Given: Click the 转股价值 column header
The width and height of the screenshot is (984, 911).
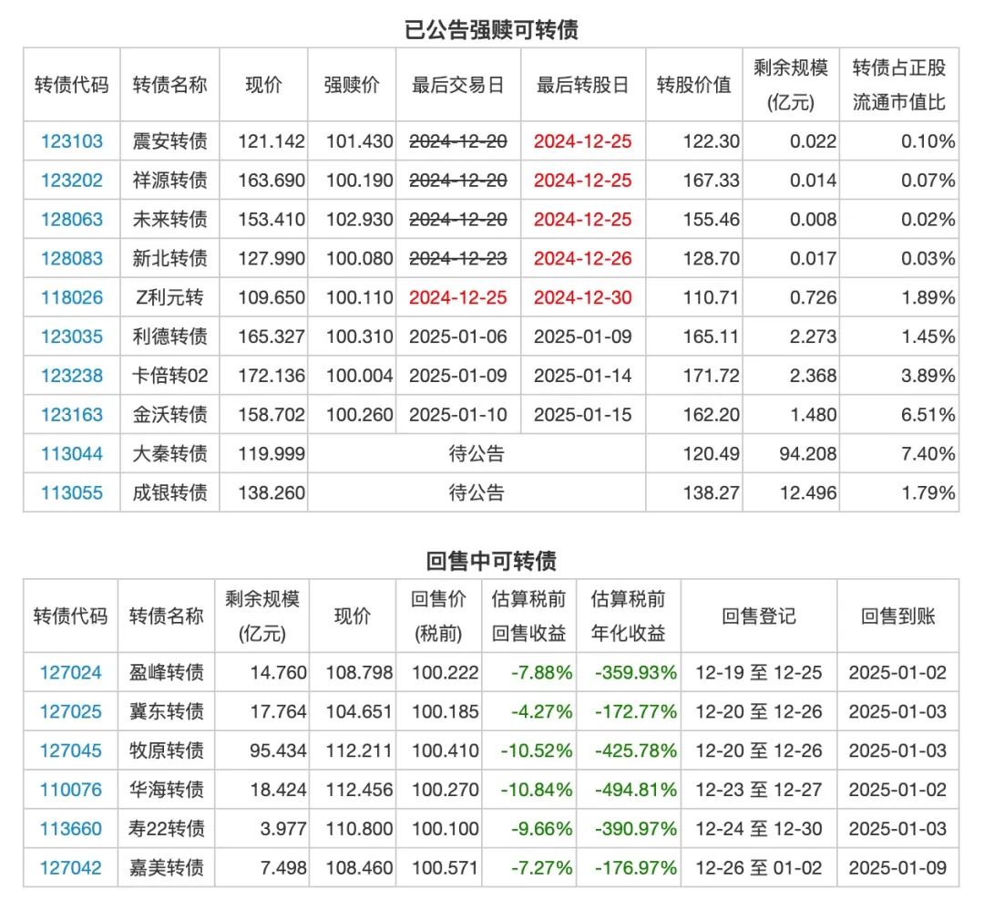Looking at the screenshot, I should pyautogui.click(x=694, y=85).
